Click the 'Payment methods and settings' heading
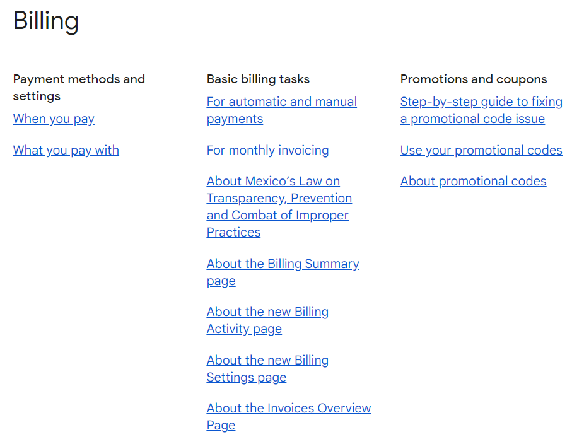The width and height of the screenshot is (572, 444). point(79,88)
